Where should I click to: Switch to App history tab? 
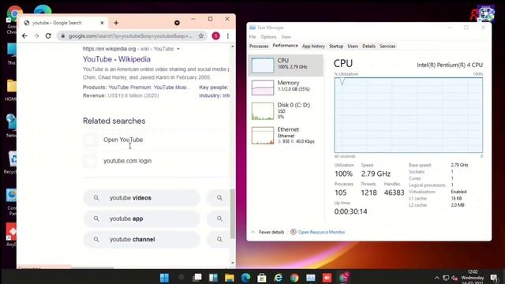[x=313, y=47]
